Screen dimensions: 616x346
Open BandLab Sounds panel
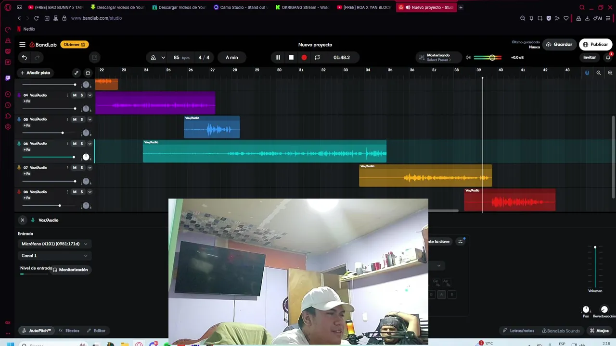561,331
